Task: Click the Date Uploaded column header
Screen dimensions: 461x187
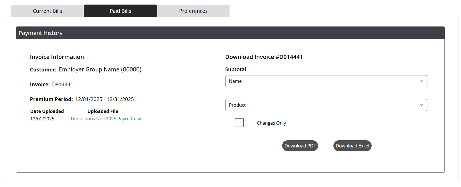Action: point(47,111)
